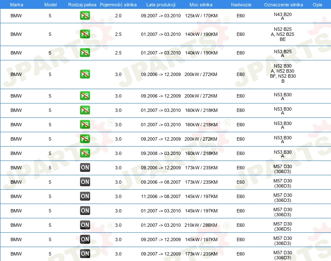Image resolution: width=331 pixels, height=261 pixels.
Task: Click E60 body cell in the 125kW row
Action: tap(240, 16)
